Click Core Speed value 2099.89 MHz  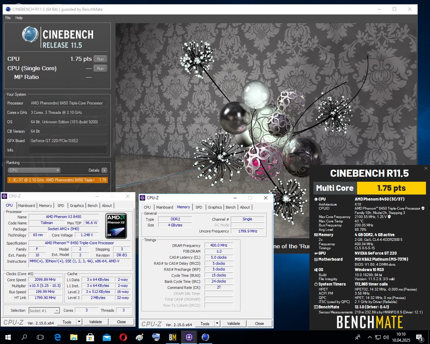[x=45, y=279]
